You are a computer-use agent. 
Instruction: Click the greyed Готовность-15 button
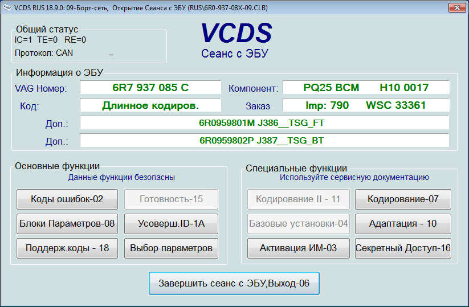171,199
